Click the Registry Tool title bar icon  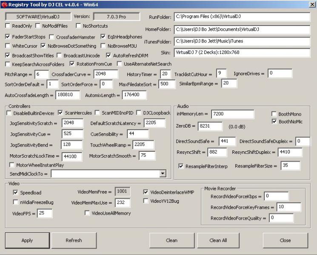[4, 4]
